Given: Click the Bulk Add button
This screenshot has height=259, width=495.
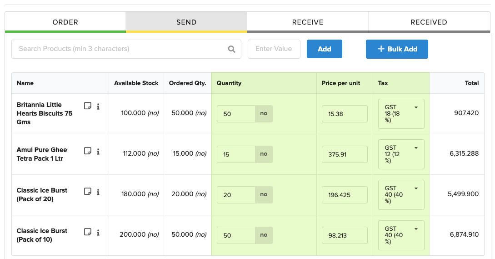Looking at the screenshot, I should [397, 49].
